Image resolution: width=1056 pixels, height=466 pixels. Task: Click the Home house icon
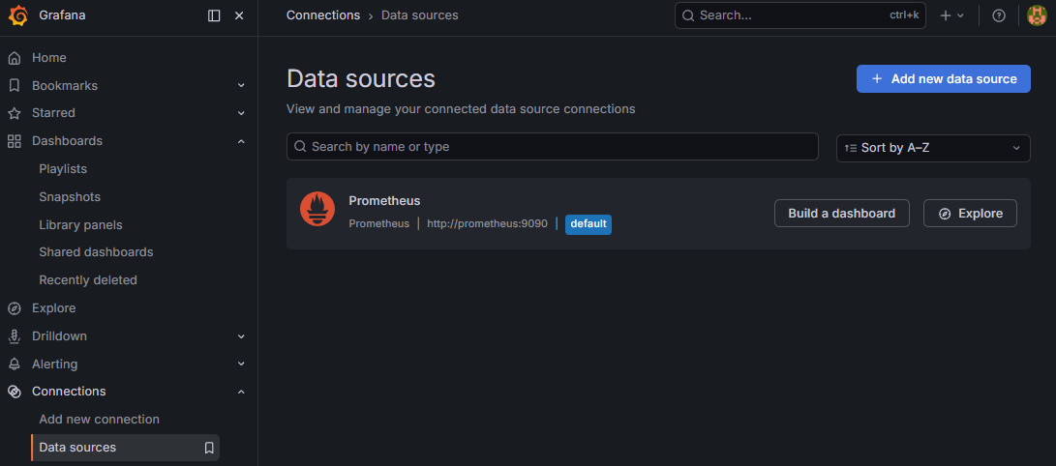point(15,58)
